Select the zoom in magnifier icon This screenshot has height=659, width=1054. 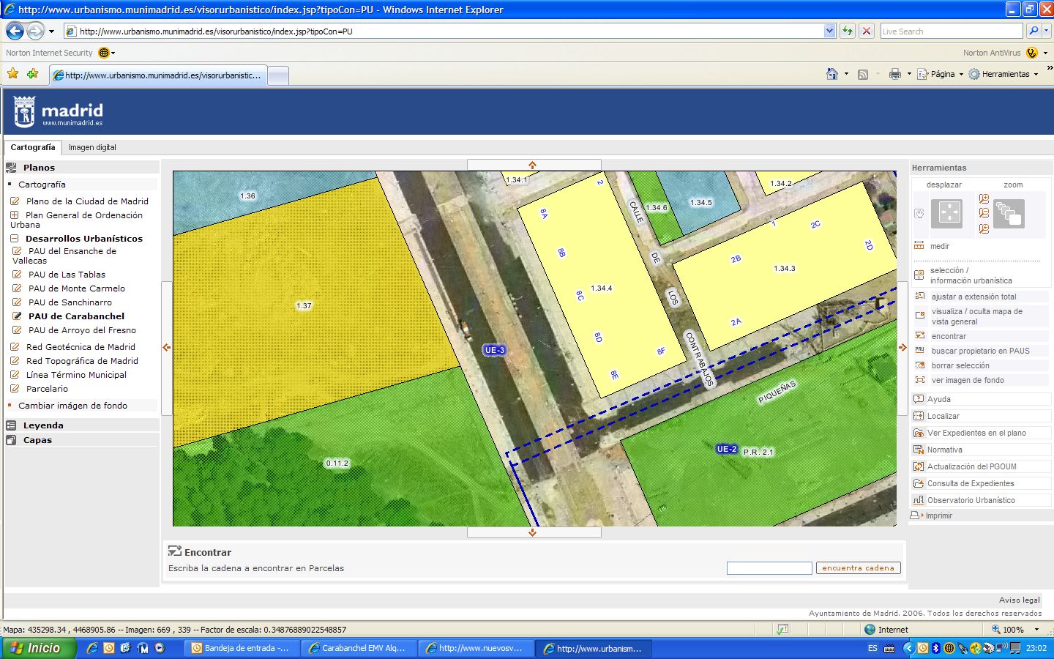pyautogui.click(x=984, y=199)
